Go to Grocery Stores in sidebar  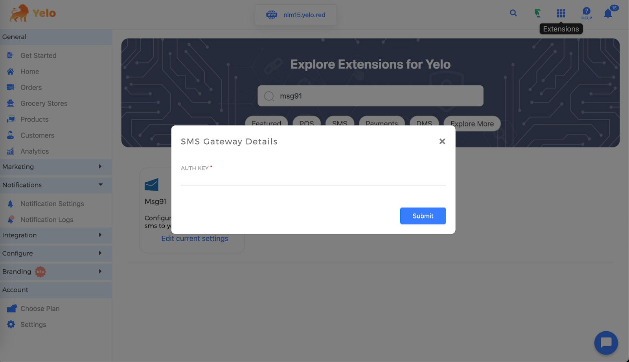(x=44, y=103)
